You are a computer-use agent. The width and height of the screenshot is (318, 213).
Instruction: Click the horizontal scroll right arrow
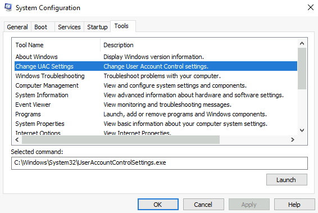pos(293,139)
